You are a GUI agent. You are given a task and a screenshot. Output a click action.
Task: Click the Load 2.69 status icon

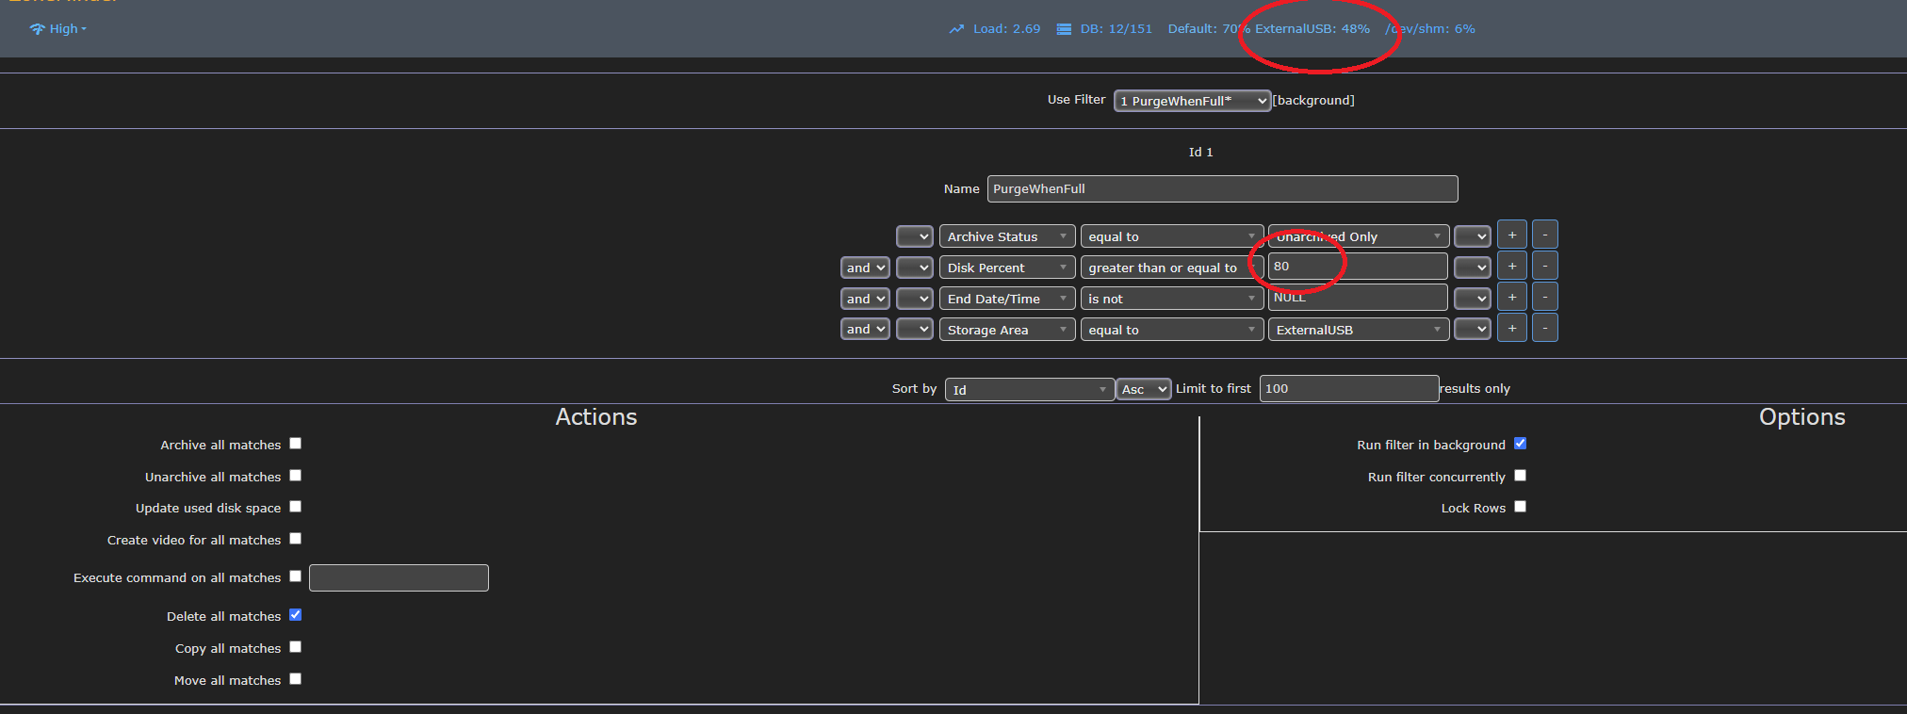point(956,29)
